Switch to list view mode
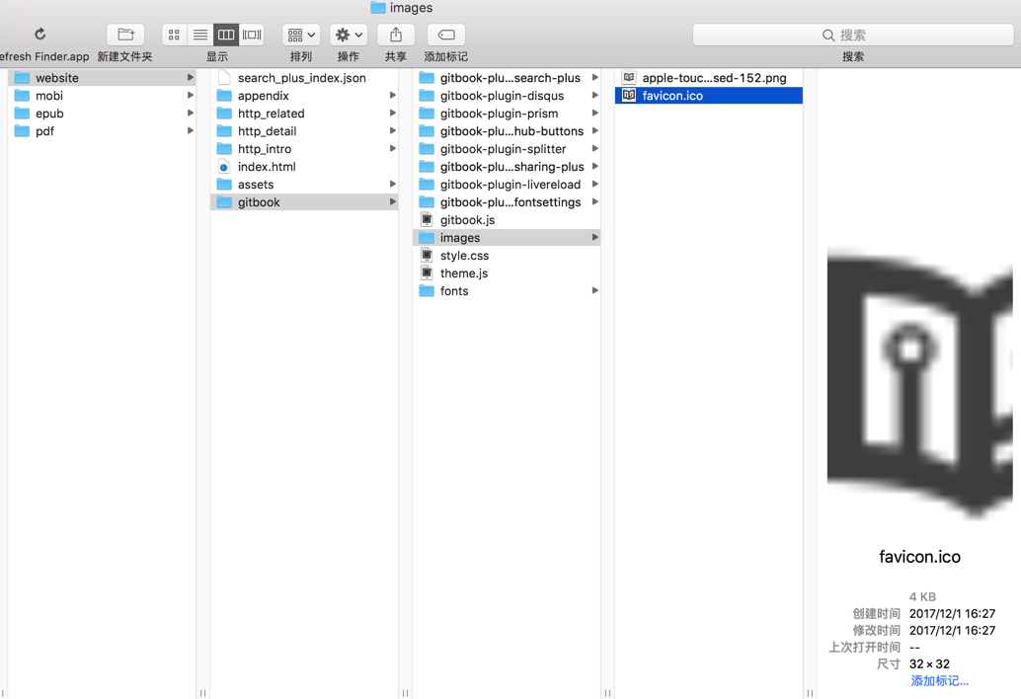The width and height of the screenshot is (1021, 699). [199, 35]
